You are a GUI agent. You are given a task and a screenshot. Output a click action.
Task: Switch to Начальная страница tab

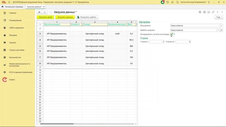(x=13, y=7)
